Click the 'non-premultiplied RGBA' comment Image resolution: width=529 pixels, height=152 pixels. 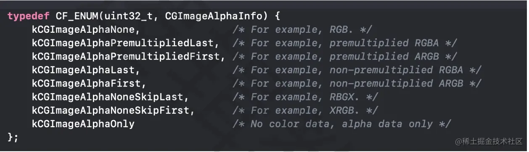397,70
